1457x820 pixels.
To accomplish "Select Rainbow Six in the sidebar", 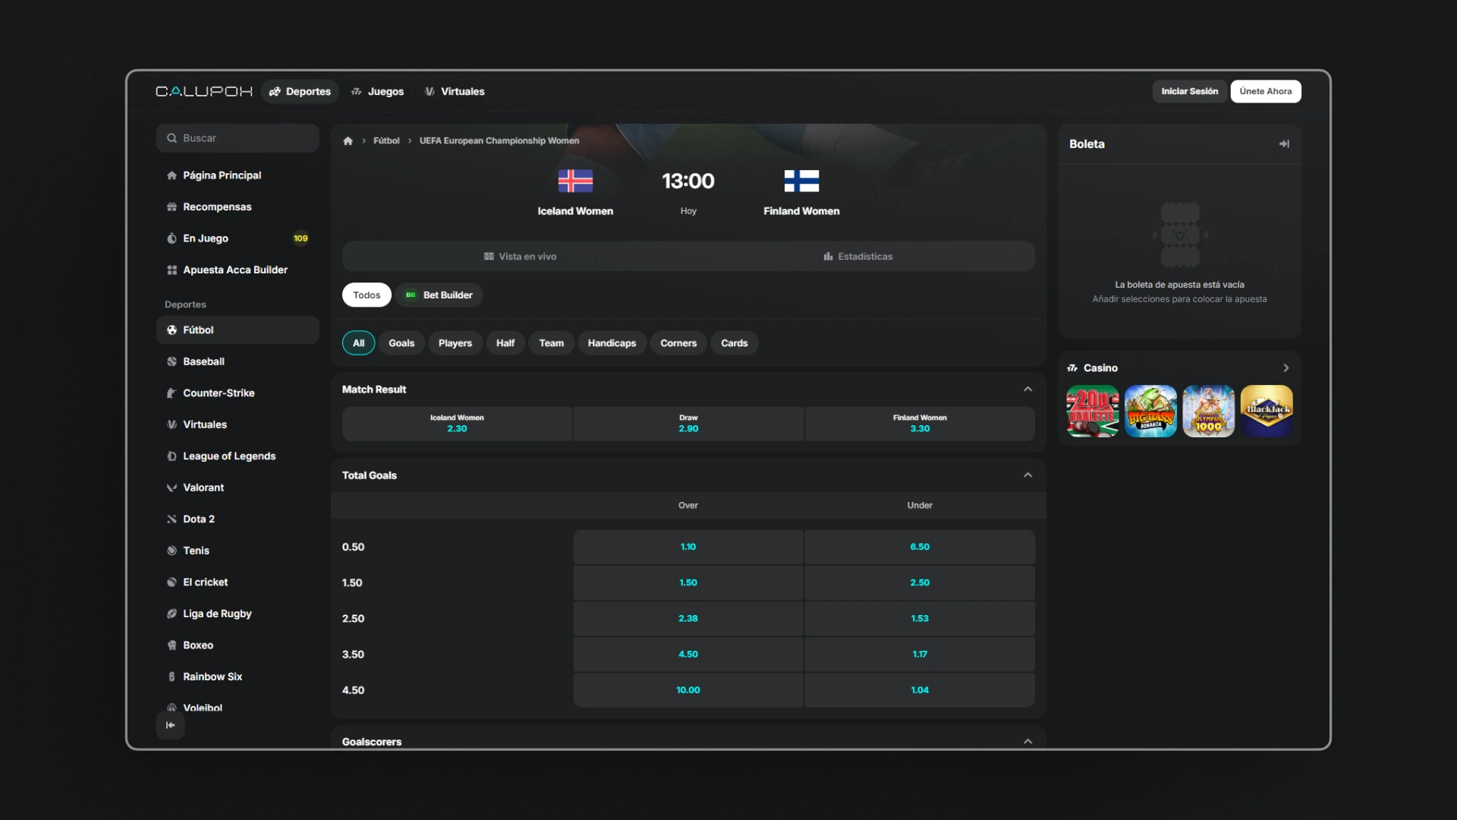I will click(238, 676).
